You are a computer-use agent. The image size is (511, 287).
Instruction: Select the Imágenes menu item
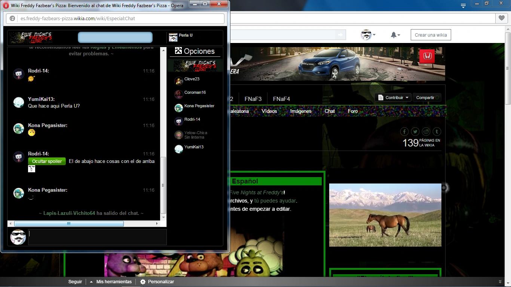pos(301,111)
